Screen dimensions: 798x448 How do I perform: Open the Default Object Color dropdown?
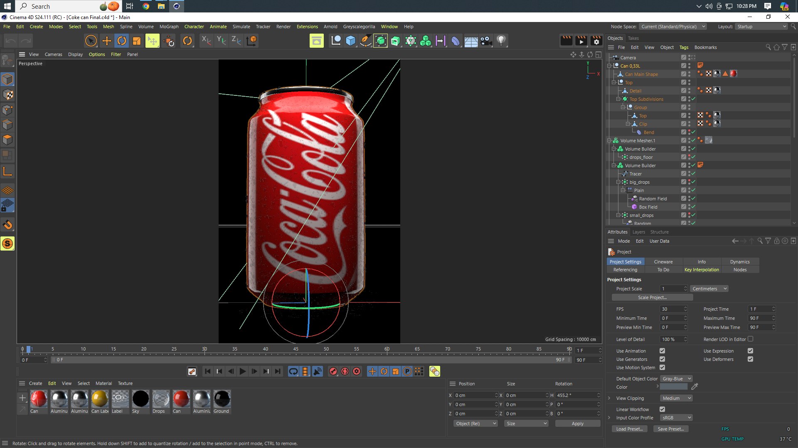coord(676,379)
